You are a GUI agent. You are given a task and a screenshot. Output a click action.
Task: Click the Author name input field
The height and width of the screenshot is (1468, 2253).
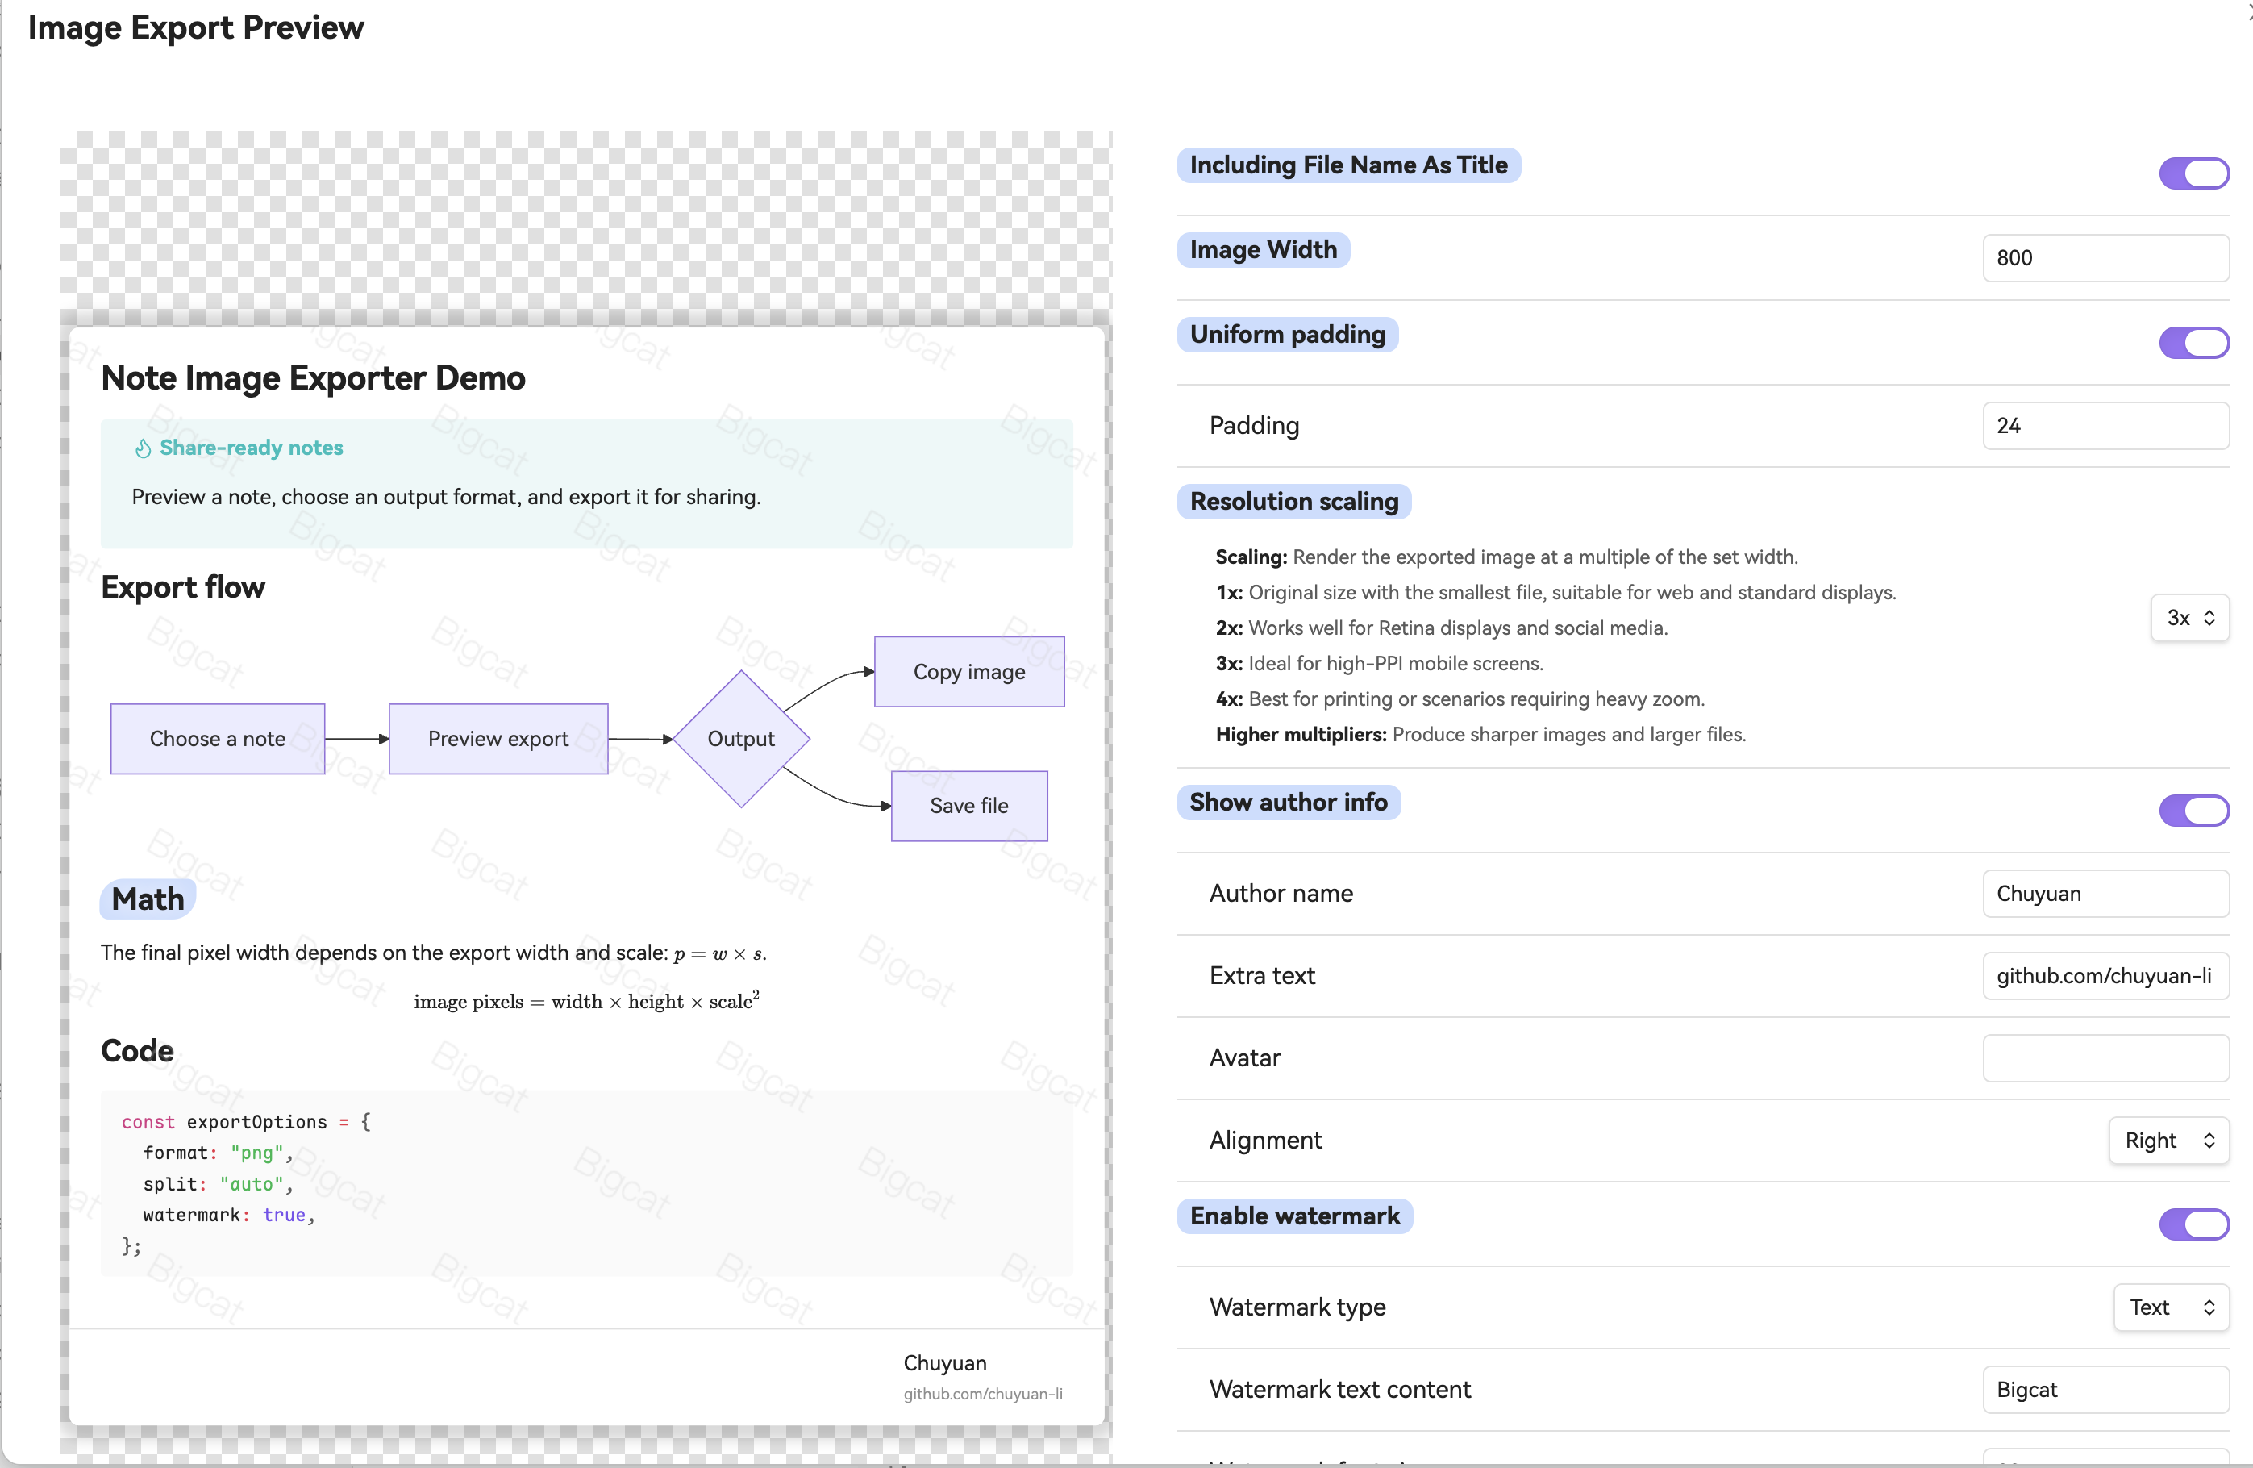[x=2105, y=893]
